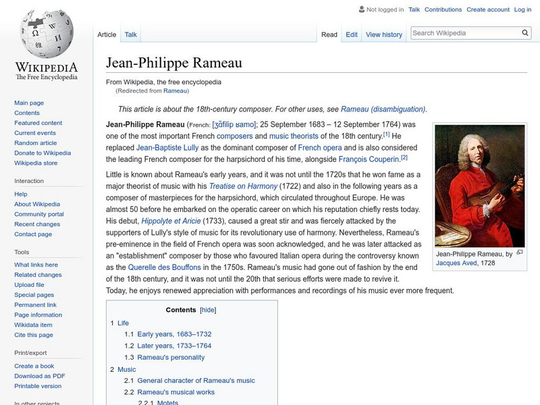Click the Querelle des Bouffons link
The image size is (540, 405).
[164, 267]
